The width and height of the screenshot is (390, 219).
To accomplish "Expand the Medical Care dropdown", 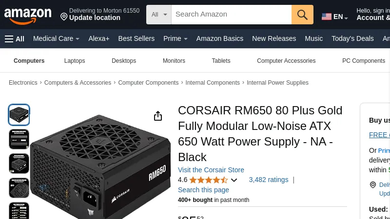I will (x=56, y=39).
